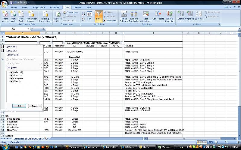241x150 pixels.
Task: Toggle the (Select All) checkbox
Action: point(12,72)
